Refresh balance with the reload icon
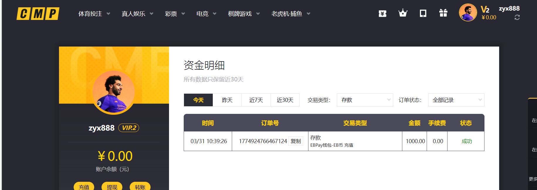Viewport: 537px width, 190px height. pyautogui.click(x=517, y=18)
